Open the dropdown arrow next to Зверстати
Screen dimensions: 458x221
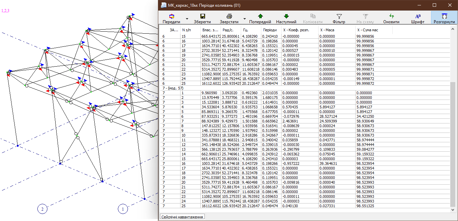245,19
